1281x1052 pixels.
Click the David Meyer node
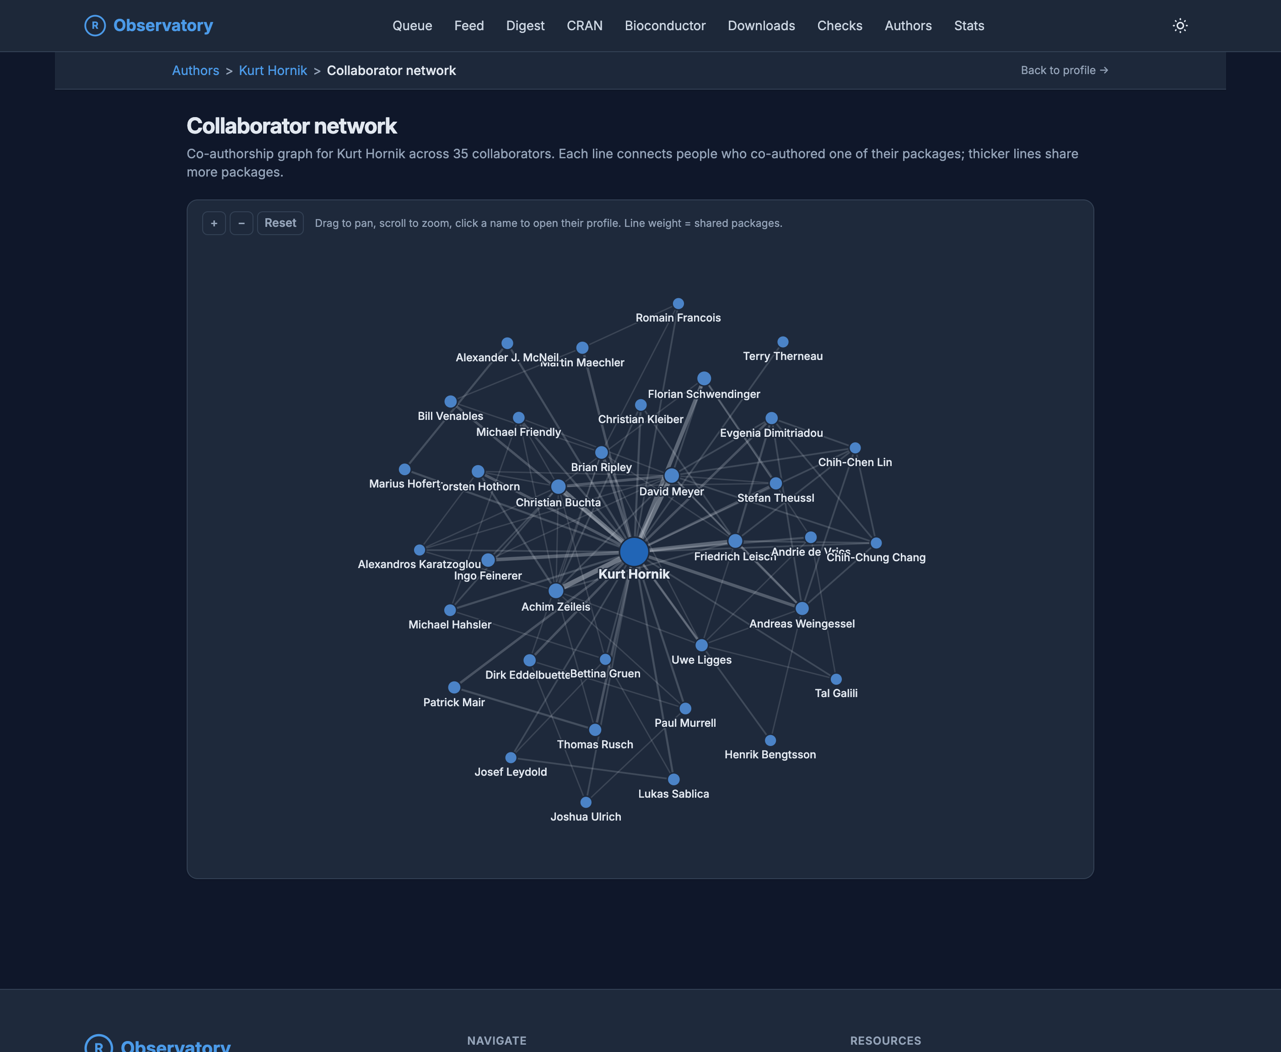672,476
